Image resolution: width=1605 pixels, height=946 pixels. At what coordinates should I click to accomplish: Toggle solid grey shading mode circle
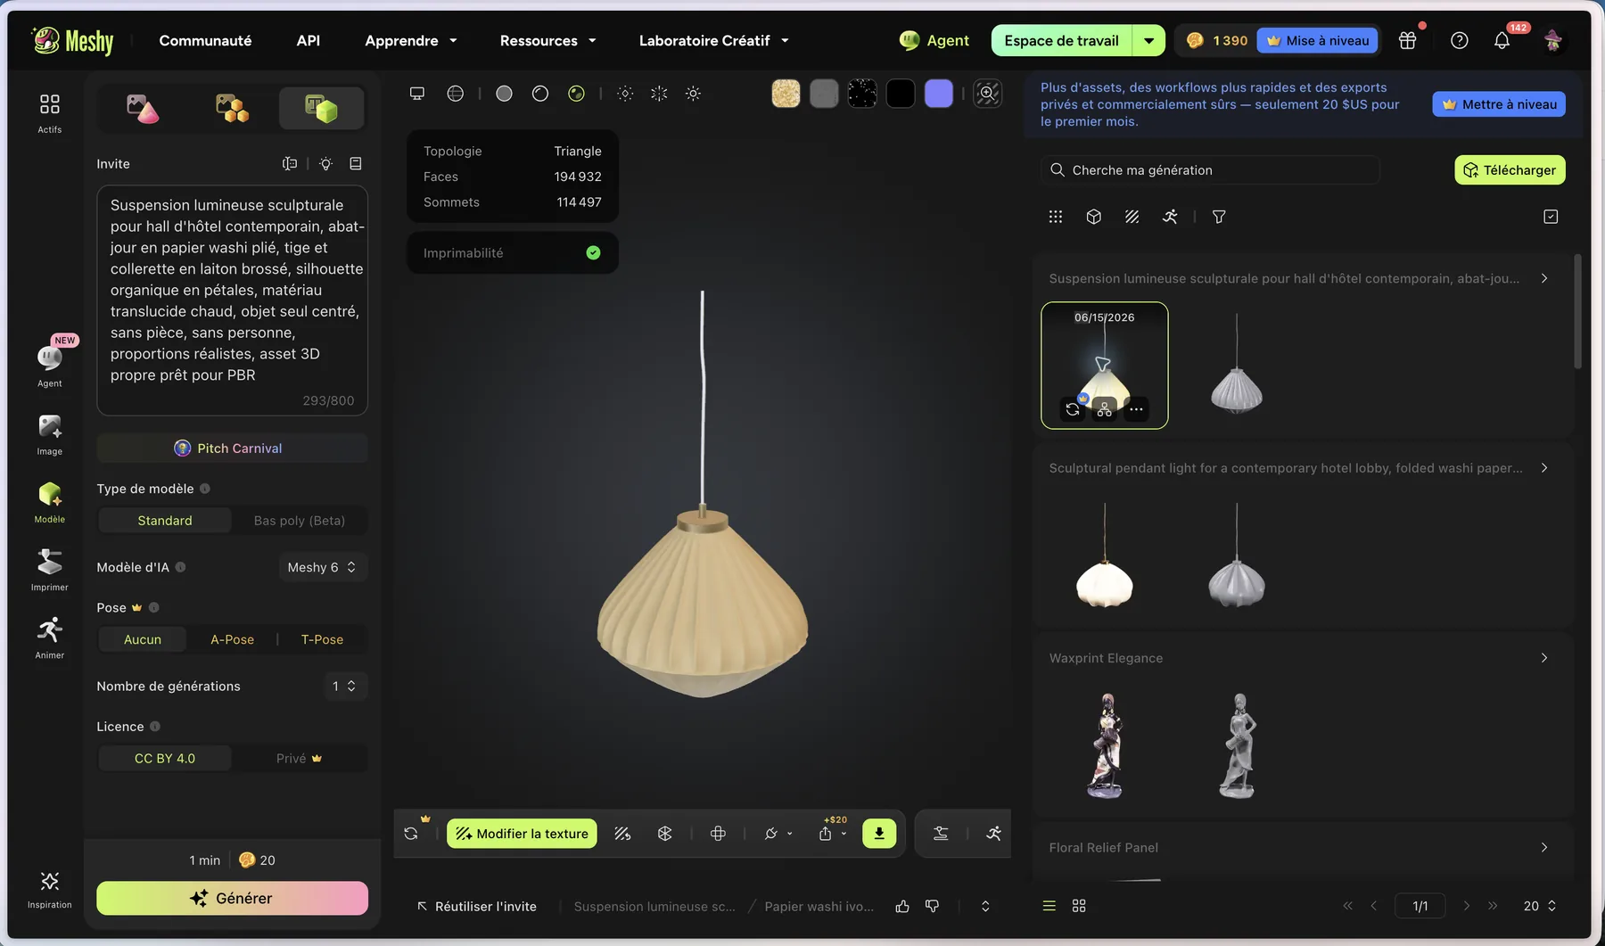pyautogui.click(x=504, y=94)
